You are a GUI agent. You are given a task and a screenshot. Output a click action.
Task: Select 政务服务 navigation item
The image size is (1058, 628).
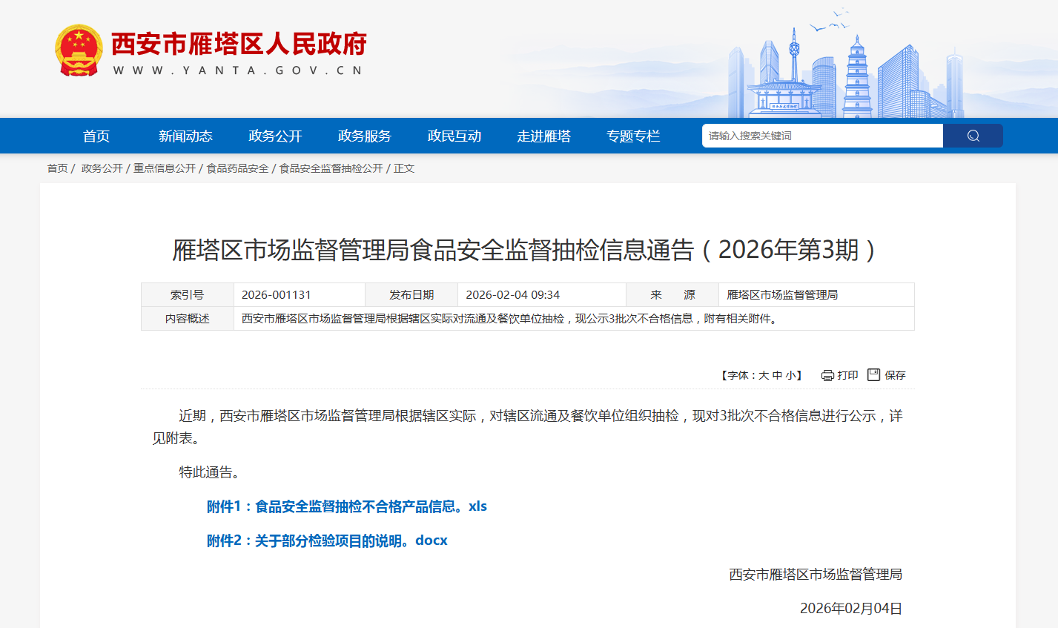[365, 136]
